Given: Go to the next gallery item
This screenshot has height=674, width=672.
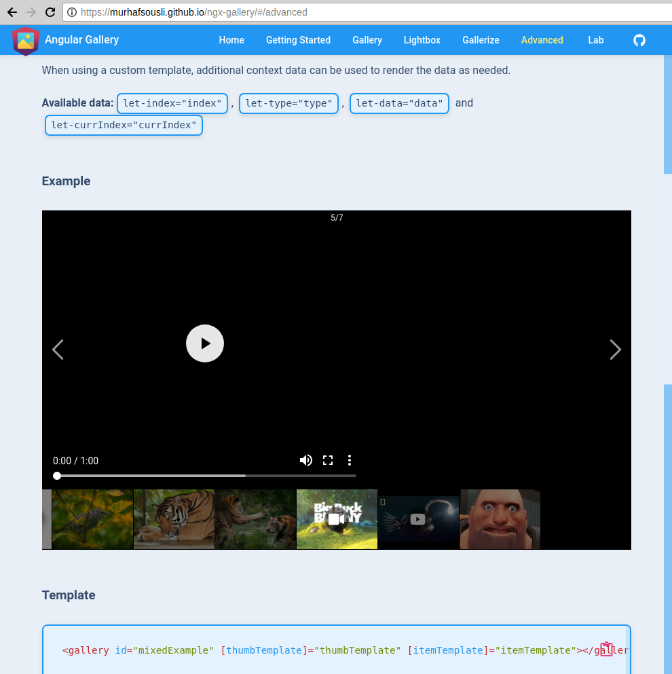Looking at the screenshot, I should [615, 350].
